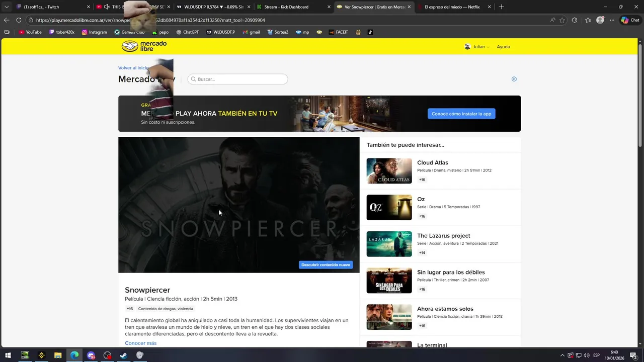This screenshot has width=644, height=362.
Task: Open the browser Extensions puzzle icon
Action: tap(575, 20)
